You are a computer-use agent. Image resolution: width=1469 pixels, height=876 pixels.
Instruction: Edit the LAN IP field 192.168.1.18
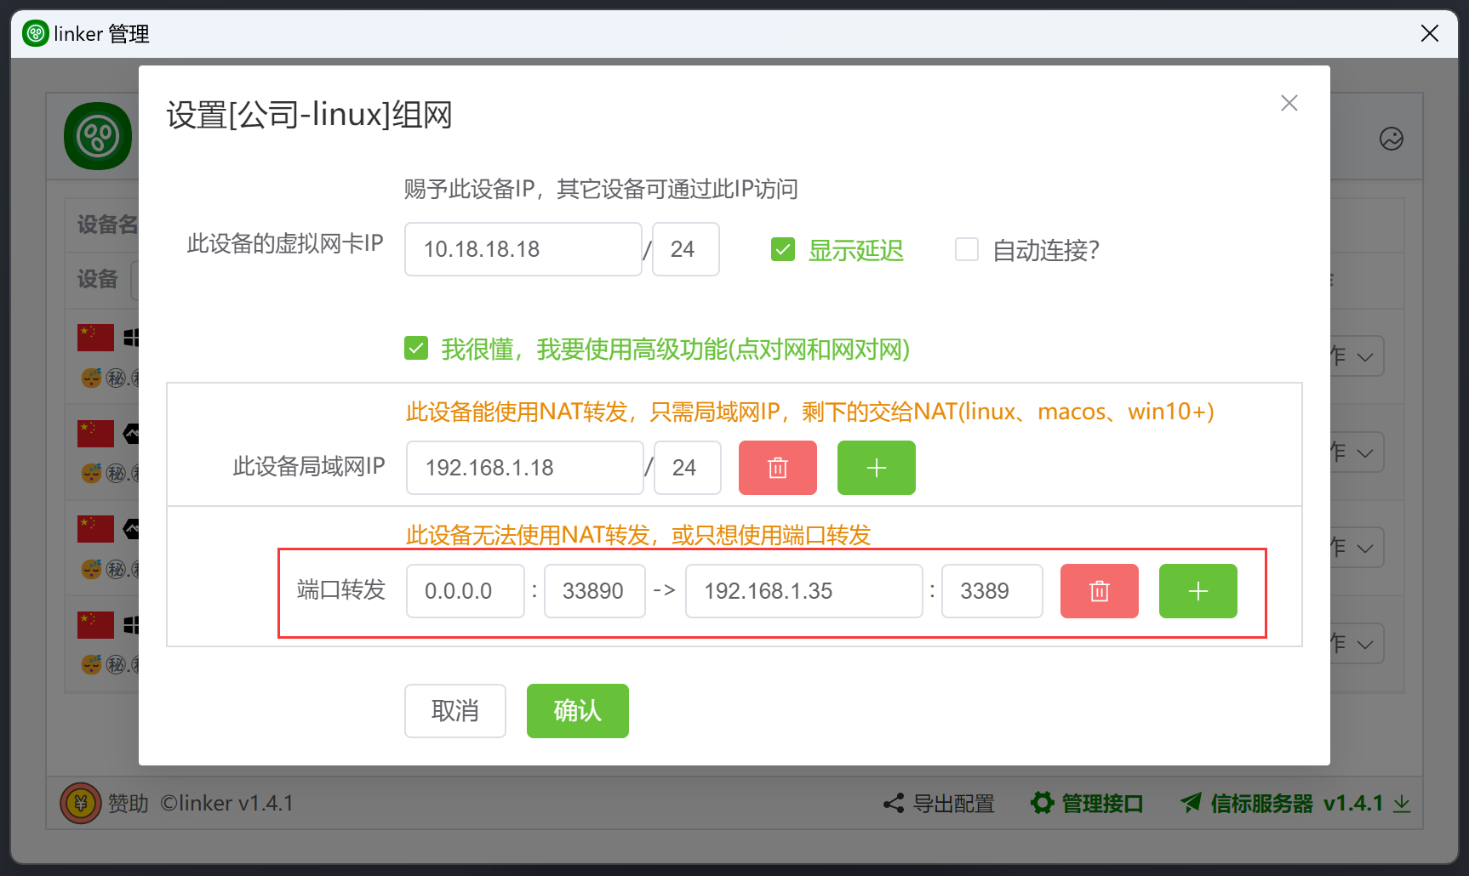point(525,468)
